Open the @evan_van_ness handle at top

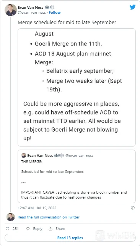click(32, 13)
